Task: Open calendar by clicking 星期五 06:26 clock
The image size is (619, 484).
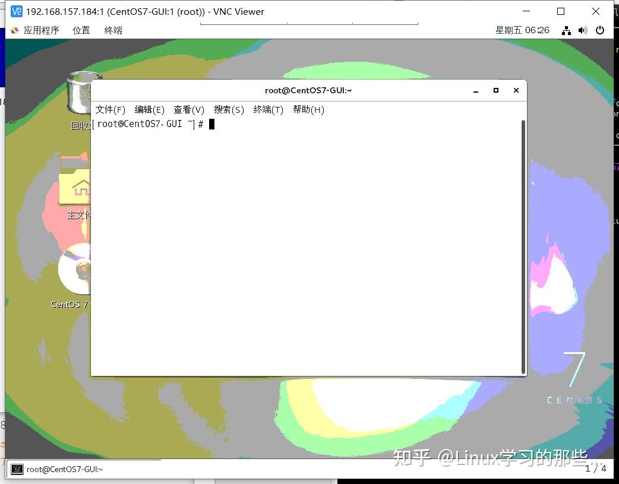Action: coord(522,30)
